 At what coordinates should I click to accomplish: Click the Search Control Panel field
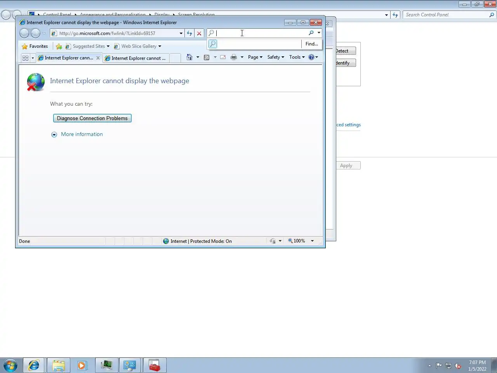point(446,15)
